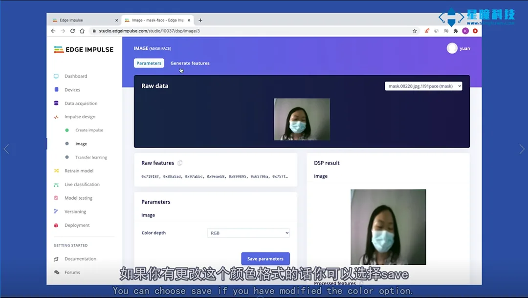
Task: Click the Versioning branch icon
Action: (56, 212)
